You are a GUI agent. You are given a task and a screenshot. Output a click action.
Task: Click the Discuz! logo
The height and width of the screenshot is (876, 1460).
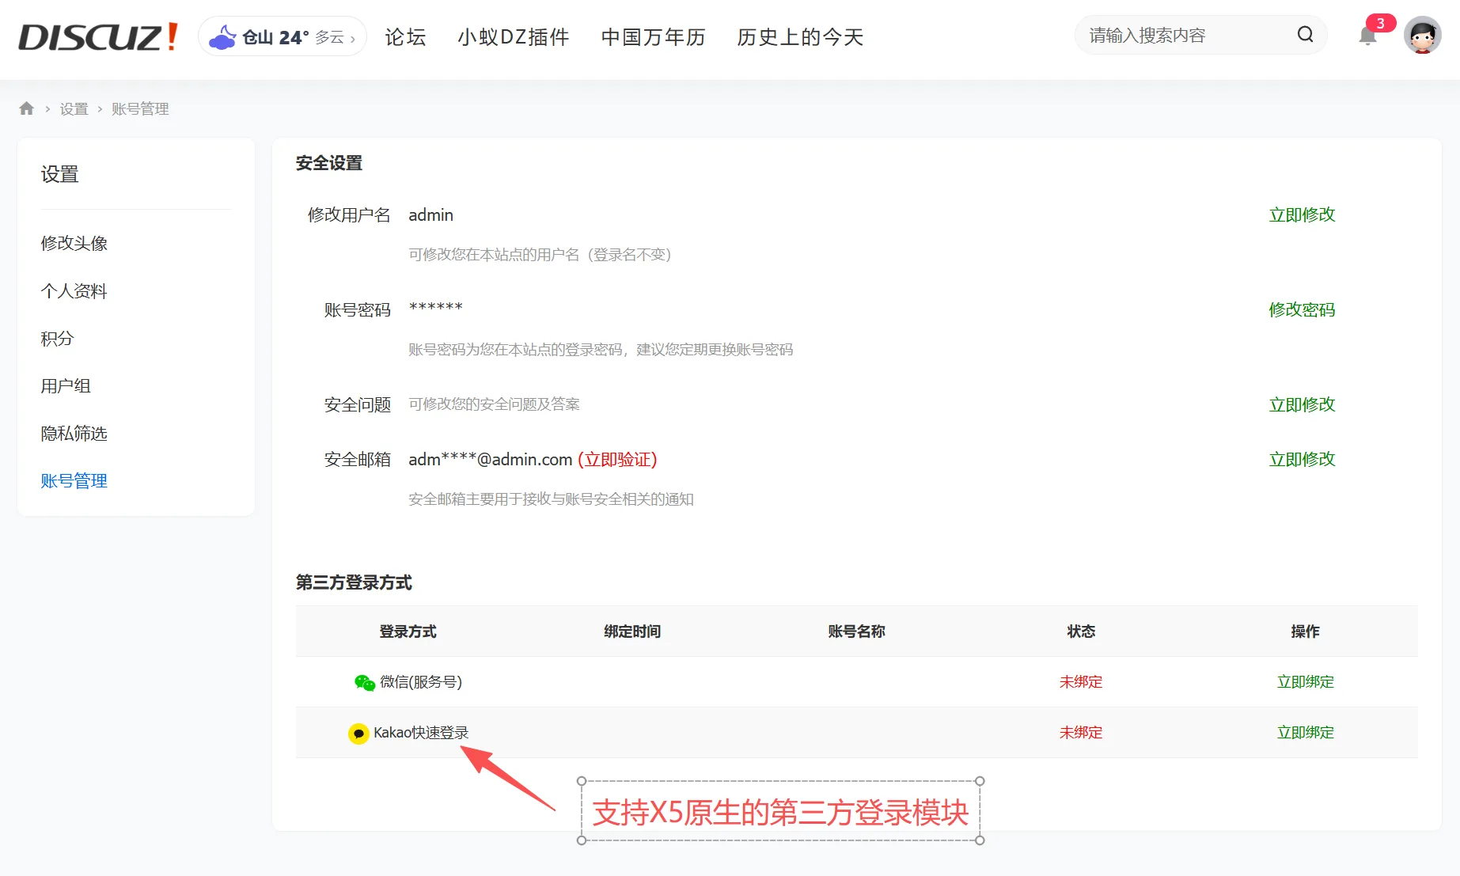point(98,36)
